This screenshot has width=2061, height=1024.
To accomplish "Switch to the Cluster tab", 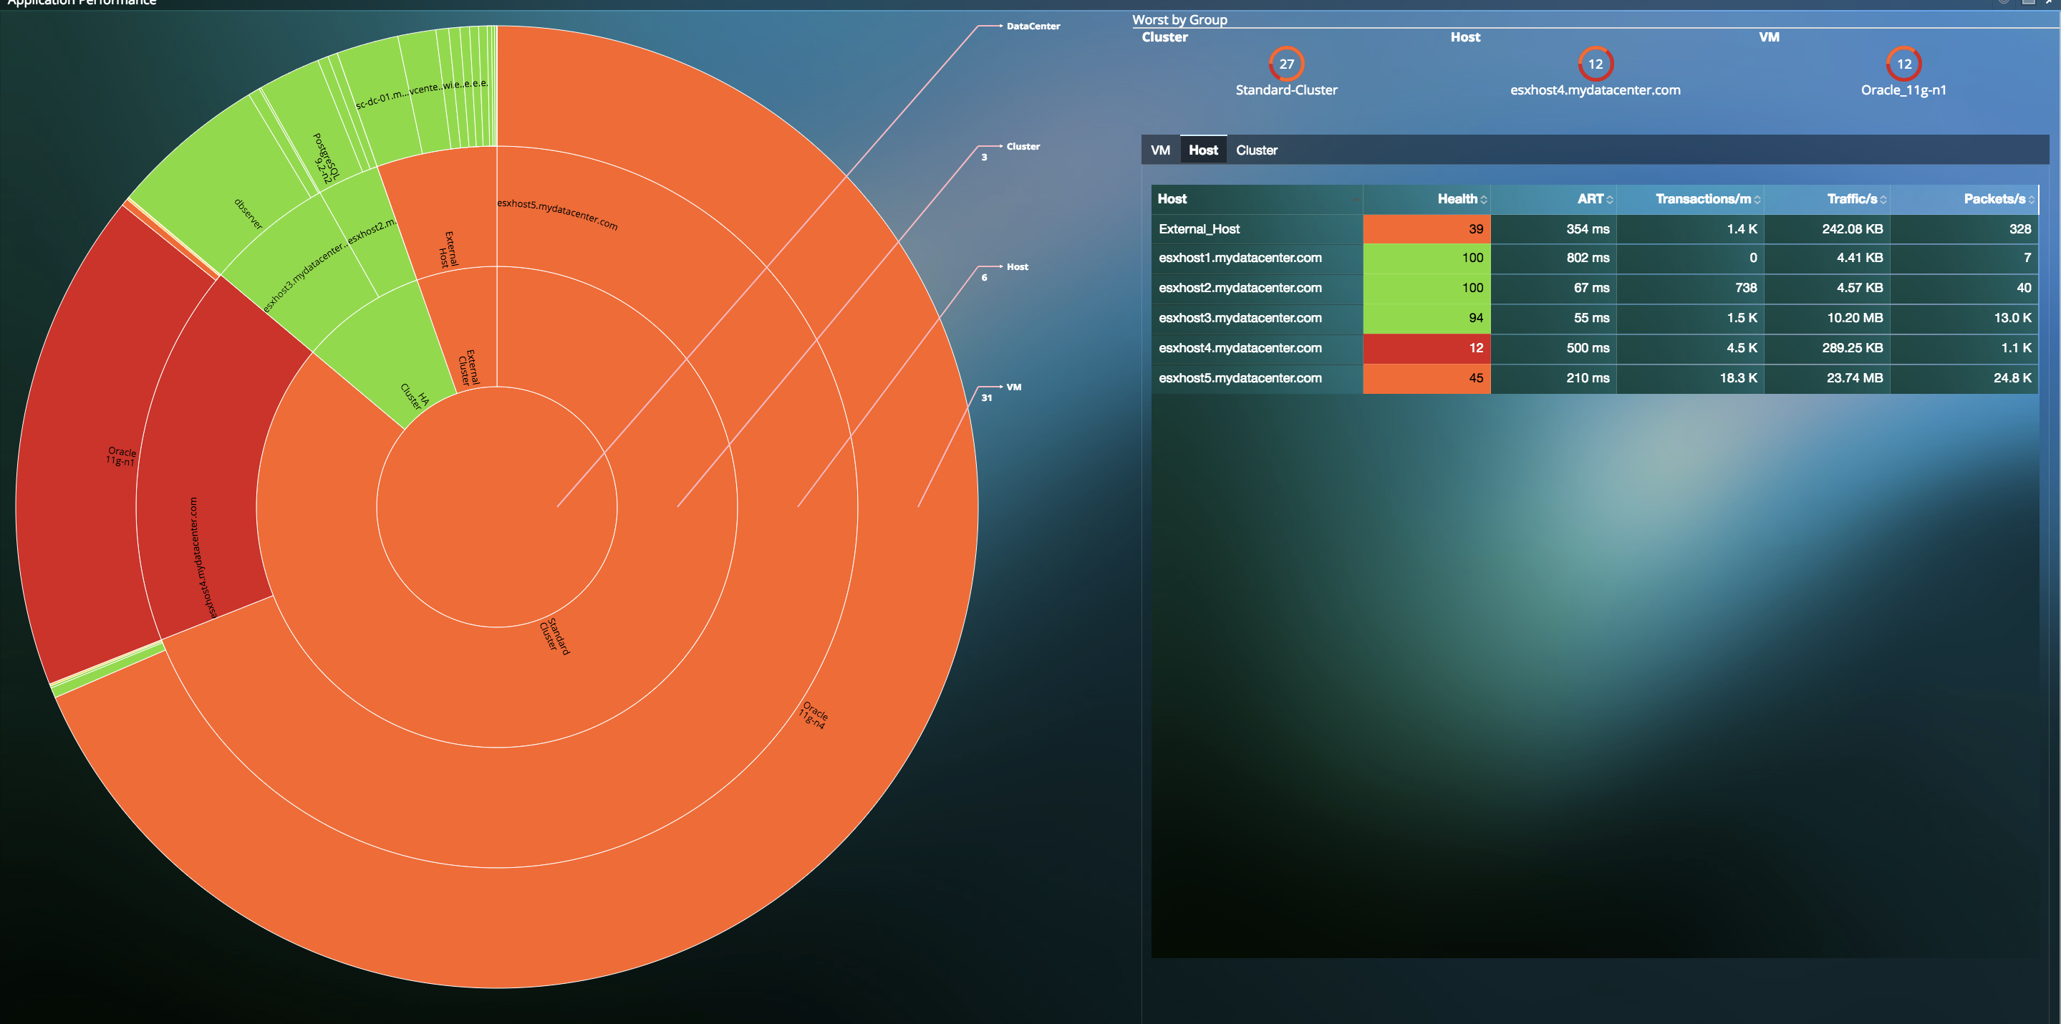I will point(1256,150).
